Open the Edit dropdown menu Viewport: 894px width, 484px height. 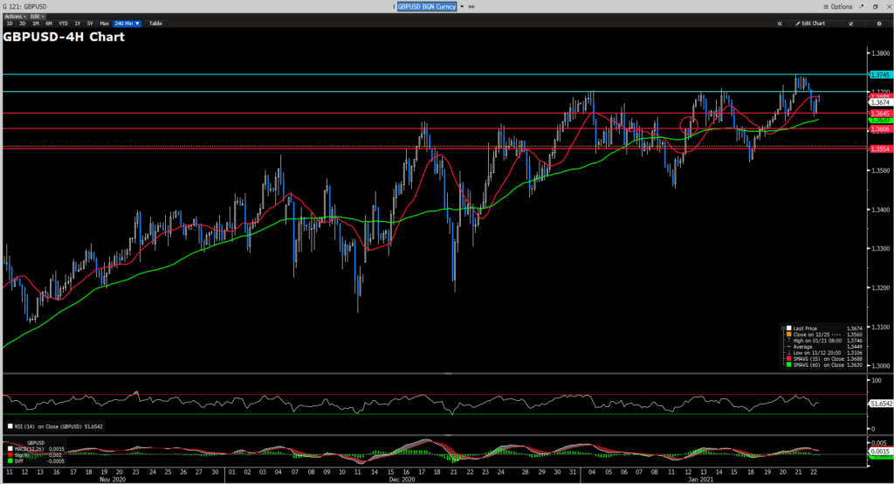point(37,17)
